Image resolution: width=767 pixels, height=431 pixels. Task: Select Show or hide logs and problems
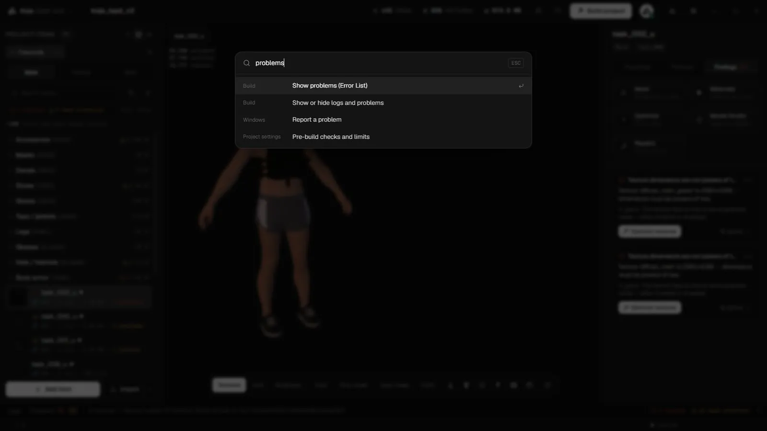[x=383, y=103]
